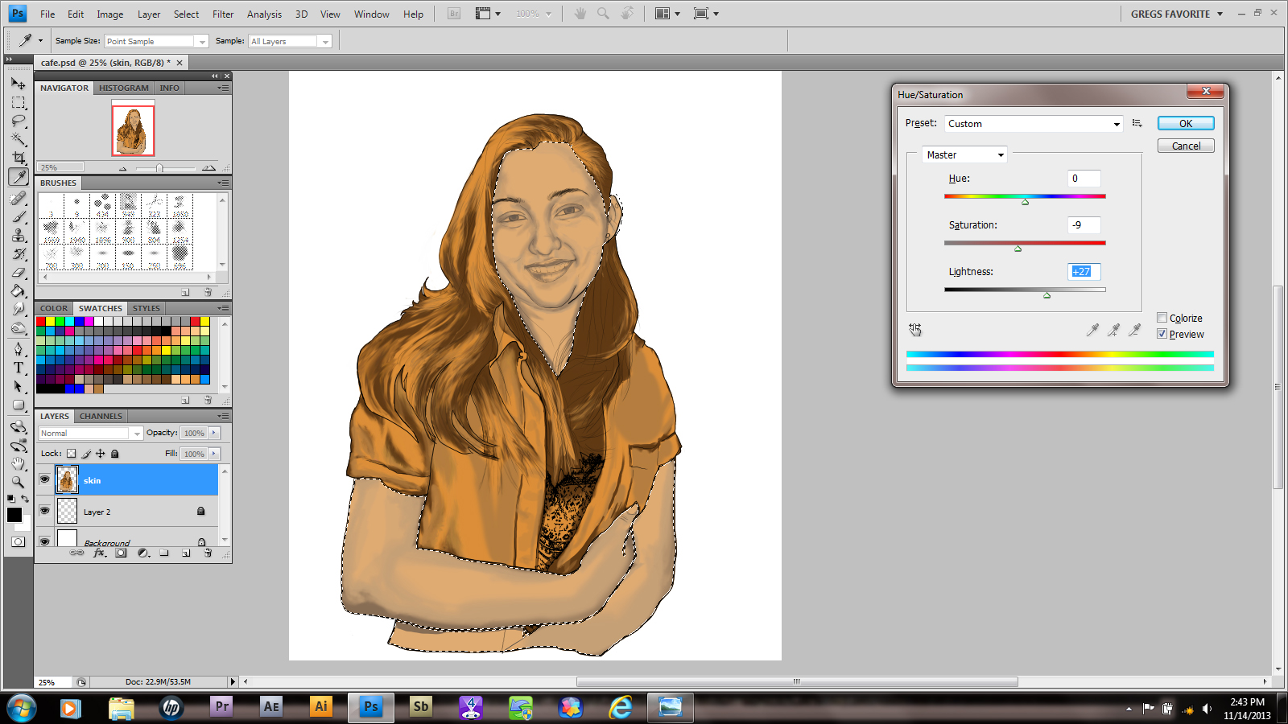This screenshot has width=1288, height=724.
Task: Activate the Zoom tool in toolbox
Action: click(18, 482)
